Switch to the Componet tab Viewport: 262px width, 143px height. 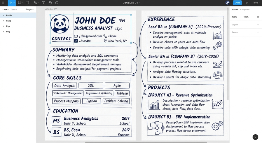pos(245,10)
